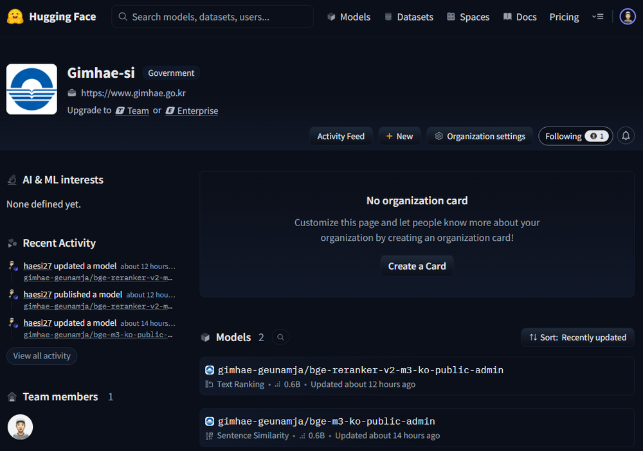Click the follower count badge showing 1
The width and height of the screenshot is (643, 451).
pyautogui.click(x=597, y=136)
